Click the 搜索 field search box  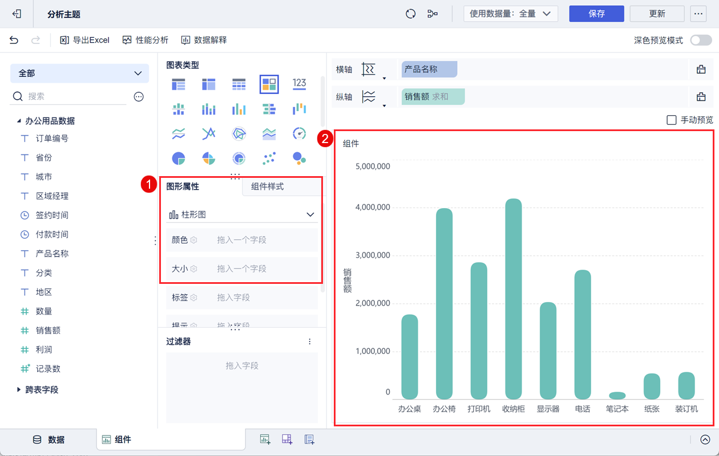coord(68,97)
